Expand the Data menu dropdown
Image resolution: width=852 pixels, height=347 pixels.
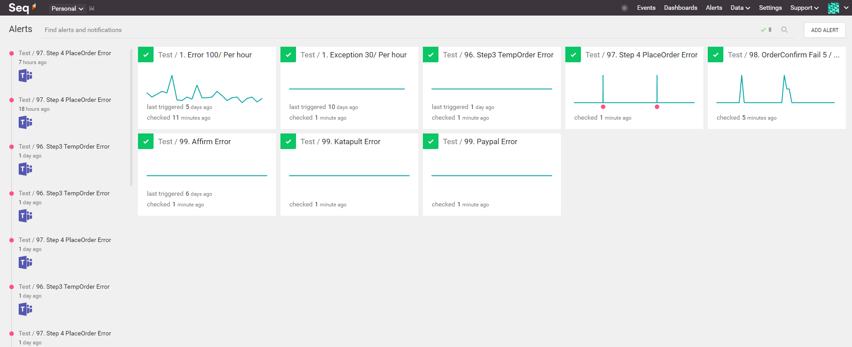(740, 8)
